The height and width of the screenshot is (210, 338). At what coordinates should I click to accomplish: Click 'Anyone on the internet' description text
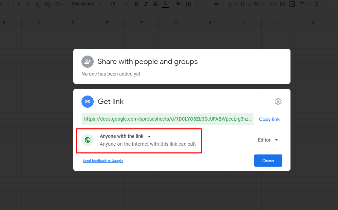click(148, 144)
